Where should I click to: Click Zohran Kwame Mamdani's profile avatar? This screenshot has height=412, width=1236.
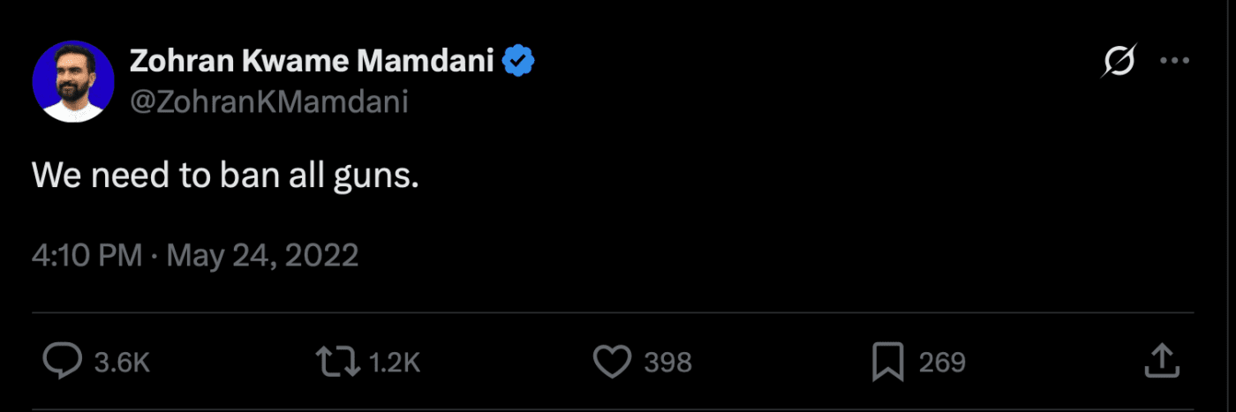[x=73, y=81]
